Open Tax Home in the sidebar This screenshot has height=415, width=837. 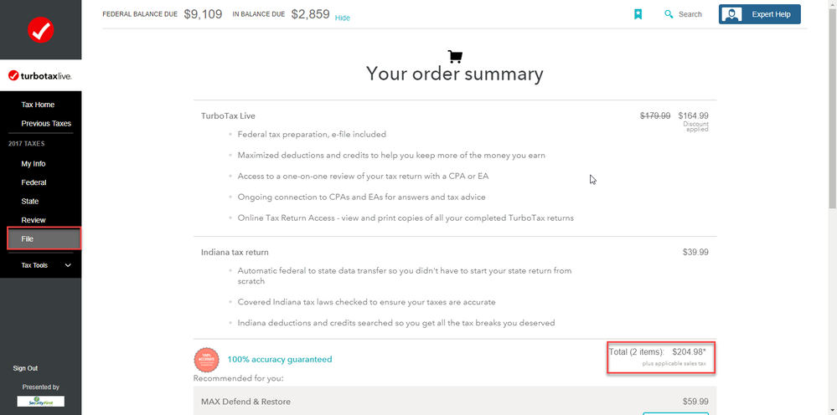(x=38, y=105)
